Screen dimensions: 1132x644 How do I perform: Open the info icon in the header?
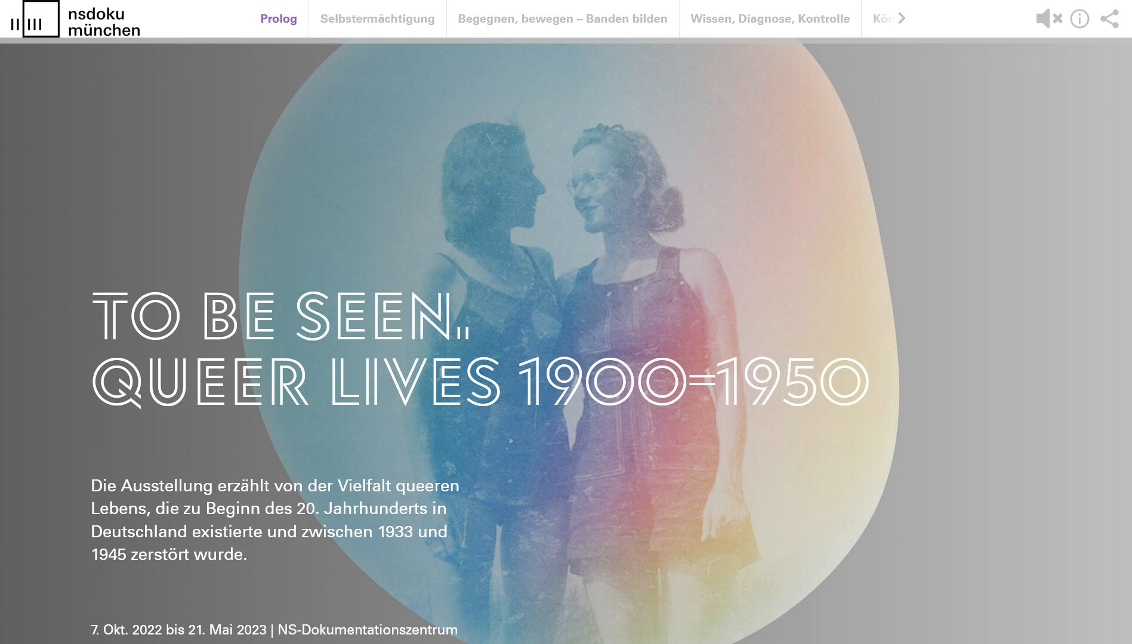(1079, 18)
